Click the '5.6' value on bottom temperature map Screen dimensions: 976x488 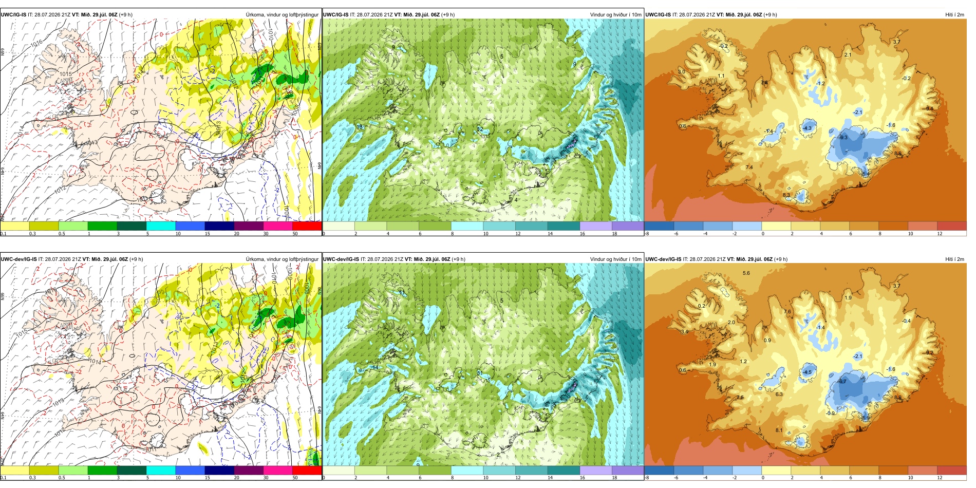[746, 273]
